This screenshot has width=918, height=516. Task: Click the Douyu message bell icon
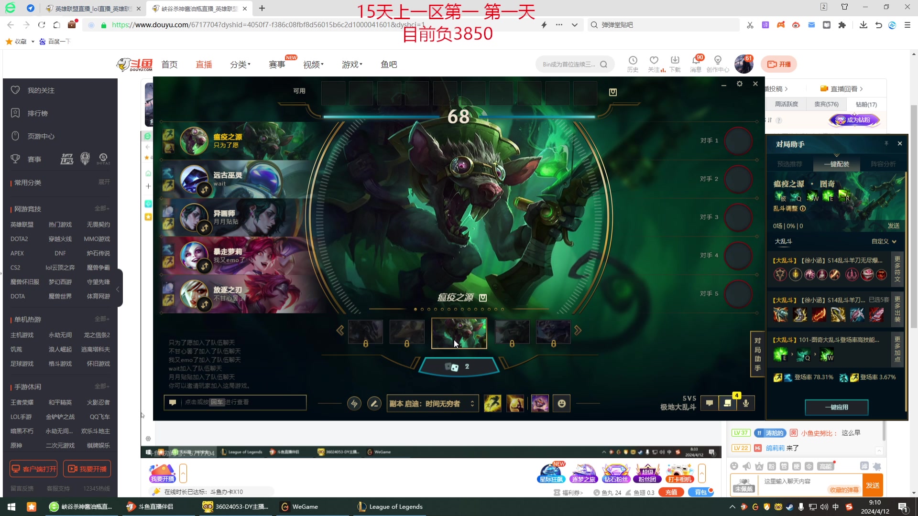pyautogui.click(x=696, y=61)
